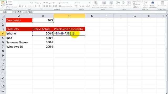Open Rellenar fill dropdown

click(x=137, y=4)
